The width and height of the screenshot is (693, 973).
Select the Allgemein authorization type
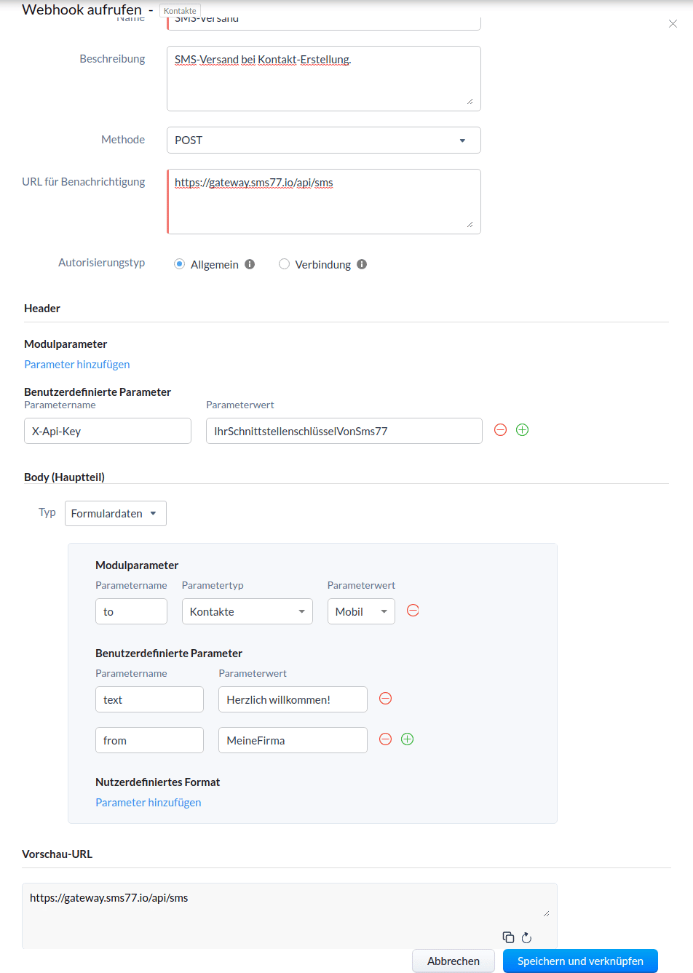pyautogui.click(x=180, y=264)
